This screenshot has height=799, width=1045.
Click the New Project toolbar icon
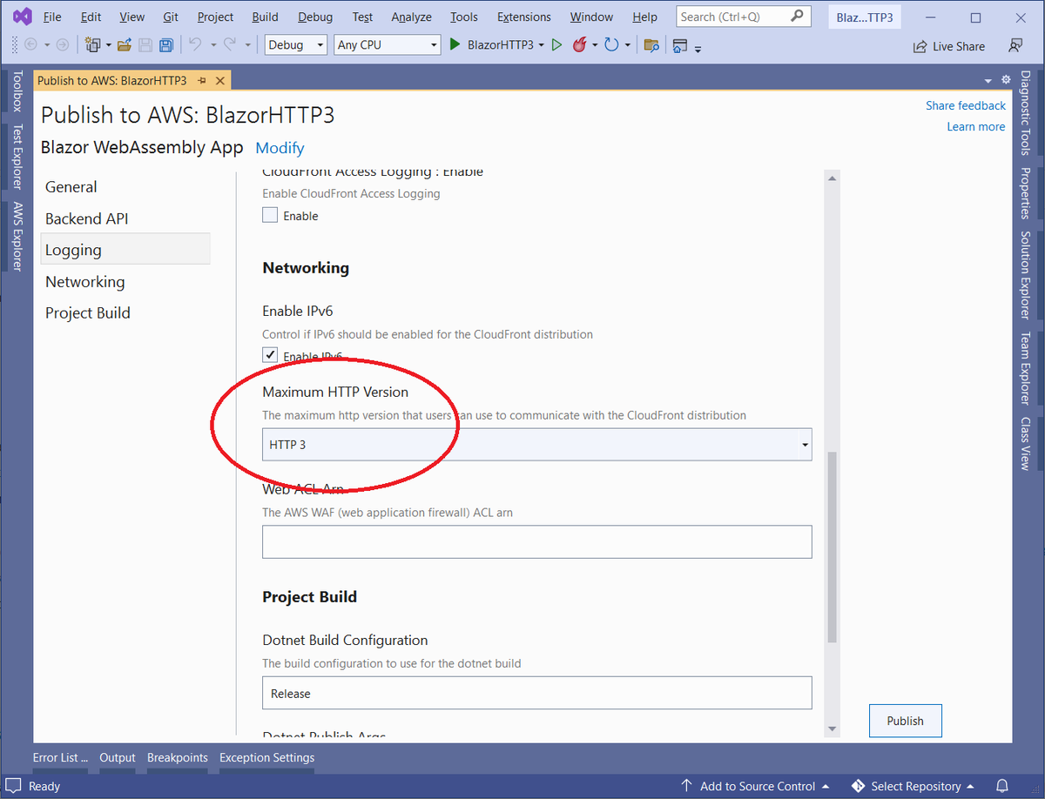coord(93,44)
